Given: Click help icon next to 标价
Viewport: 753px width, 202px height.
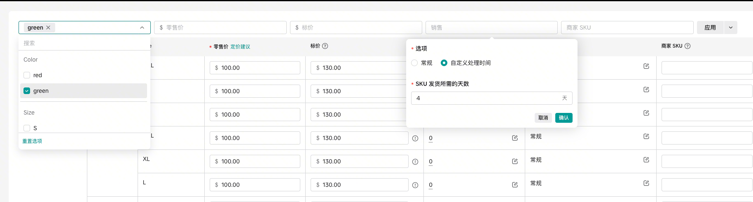Looking at the screenshot, I should pos(325,46).
